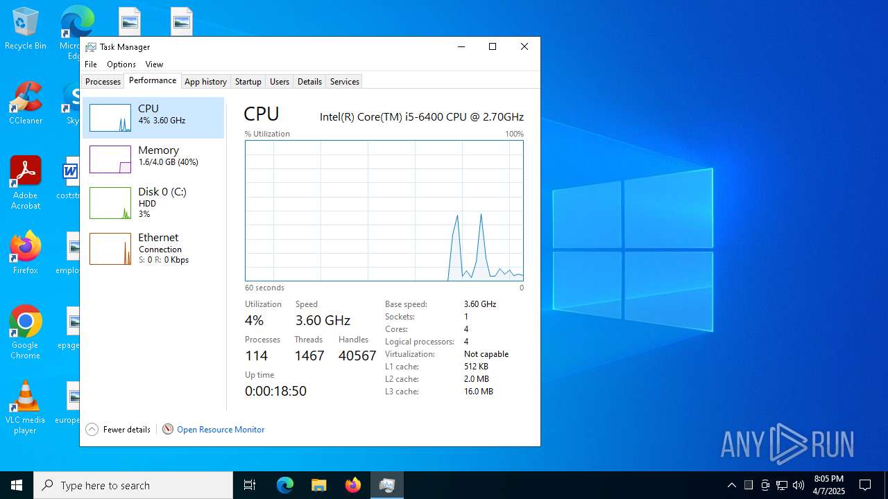Close the Task Manager window
888x499 pixels.
[x=524, y=47]
